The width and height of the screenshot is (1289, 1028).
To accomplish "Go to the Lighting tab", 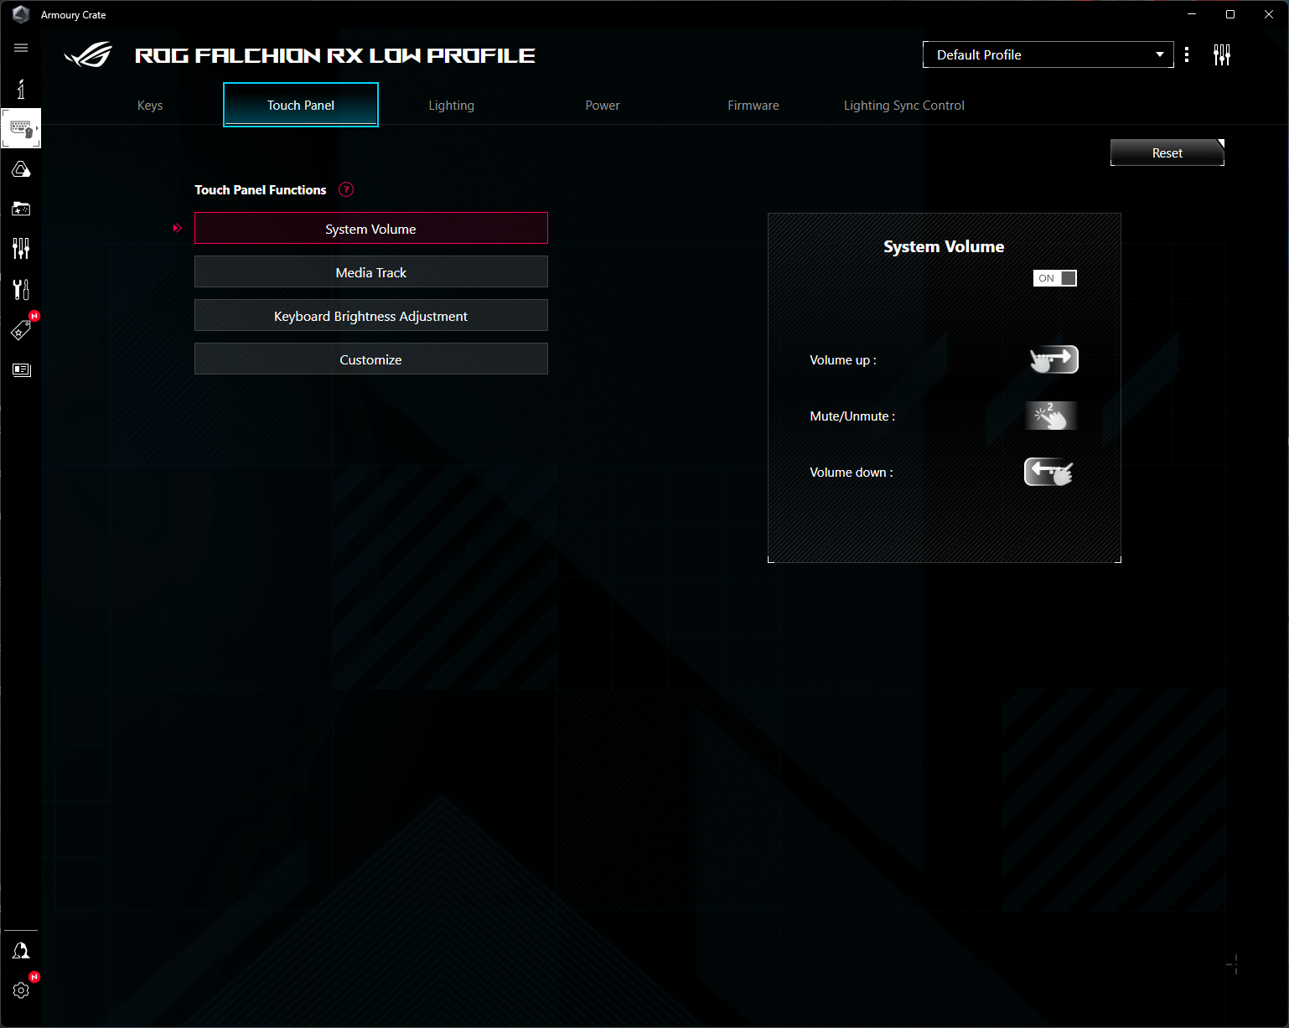I will click(452, 105).
